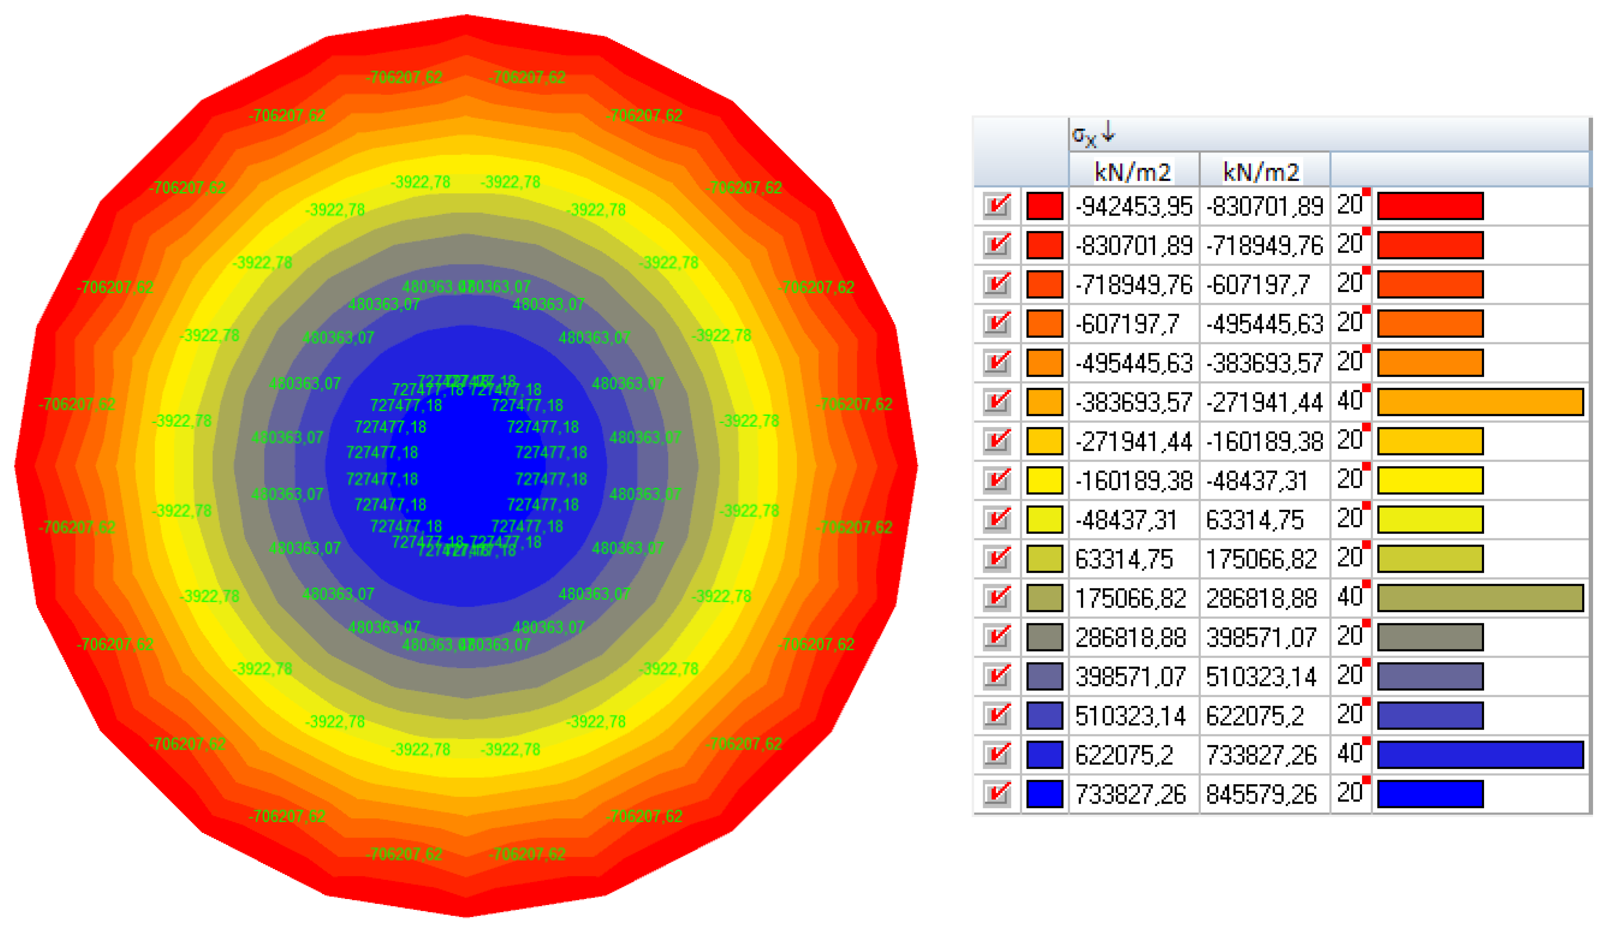Edit the lower bound value -830701,89
The height and width of the screenshot is (933, 1607).
(x=1134, y=245)
